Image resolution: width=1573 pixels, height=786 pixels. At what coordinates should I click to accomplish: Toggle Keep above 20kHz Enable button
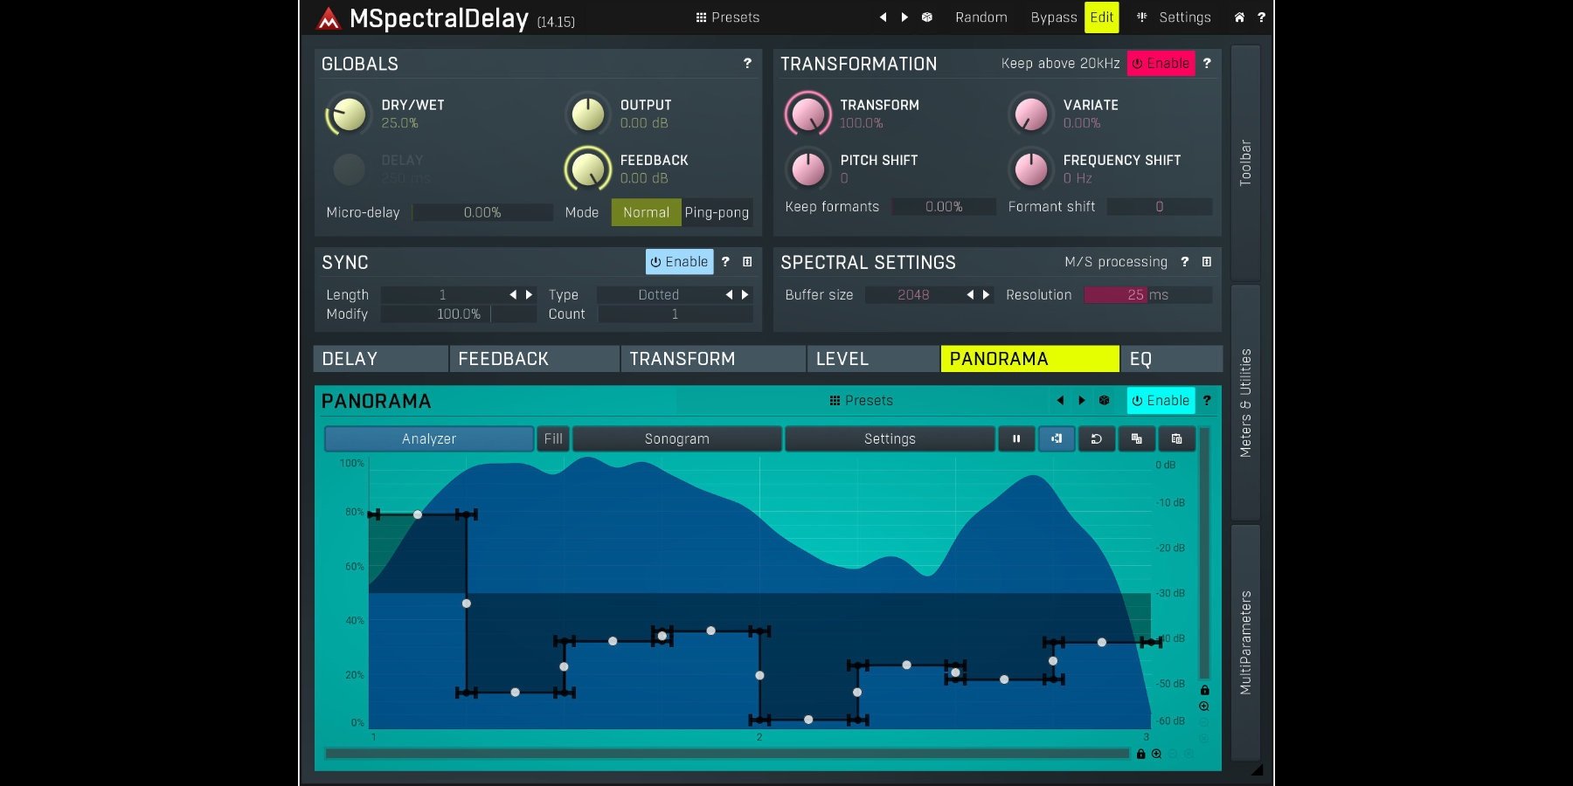point(1160,63)
